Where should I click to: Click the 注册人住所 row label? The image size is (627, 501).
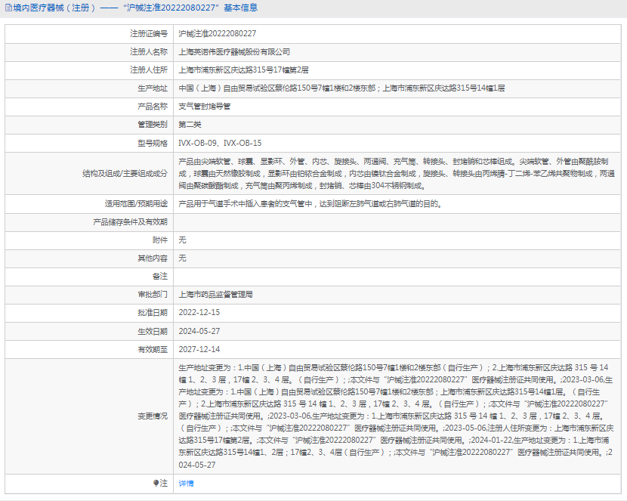pos(149,70)
